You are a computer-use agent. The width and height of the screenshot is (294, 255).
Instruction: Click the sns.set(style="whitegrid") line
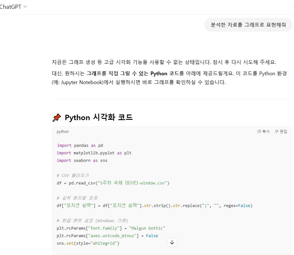coord(88,243)
